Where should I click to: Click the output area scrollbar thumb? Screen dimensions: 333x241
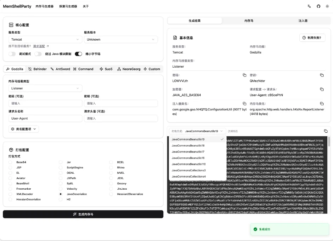pos(329,141)
